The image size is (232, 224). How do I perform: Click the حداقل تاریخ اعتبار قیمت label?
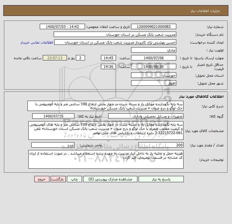210,67
